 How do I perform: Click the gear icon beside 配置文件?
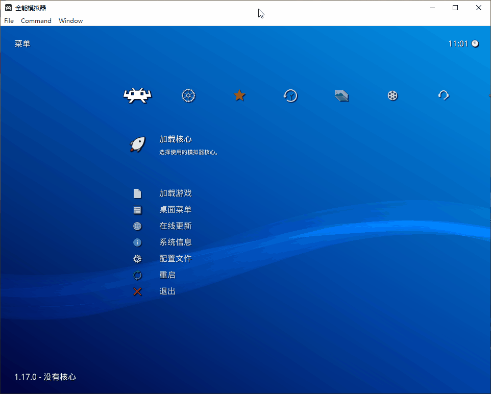(137, 259)
